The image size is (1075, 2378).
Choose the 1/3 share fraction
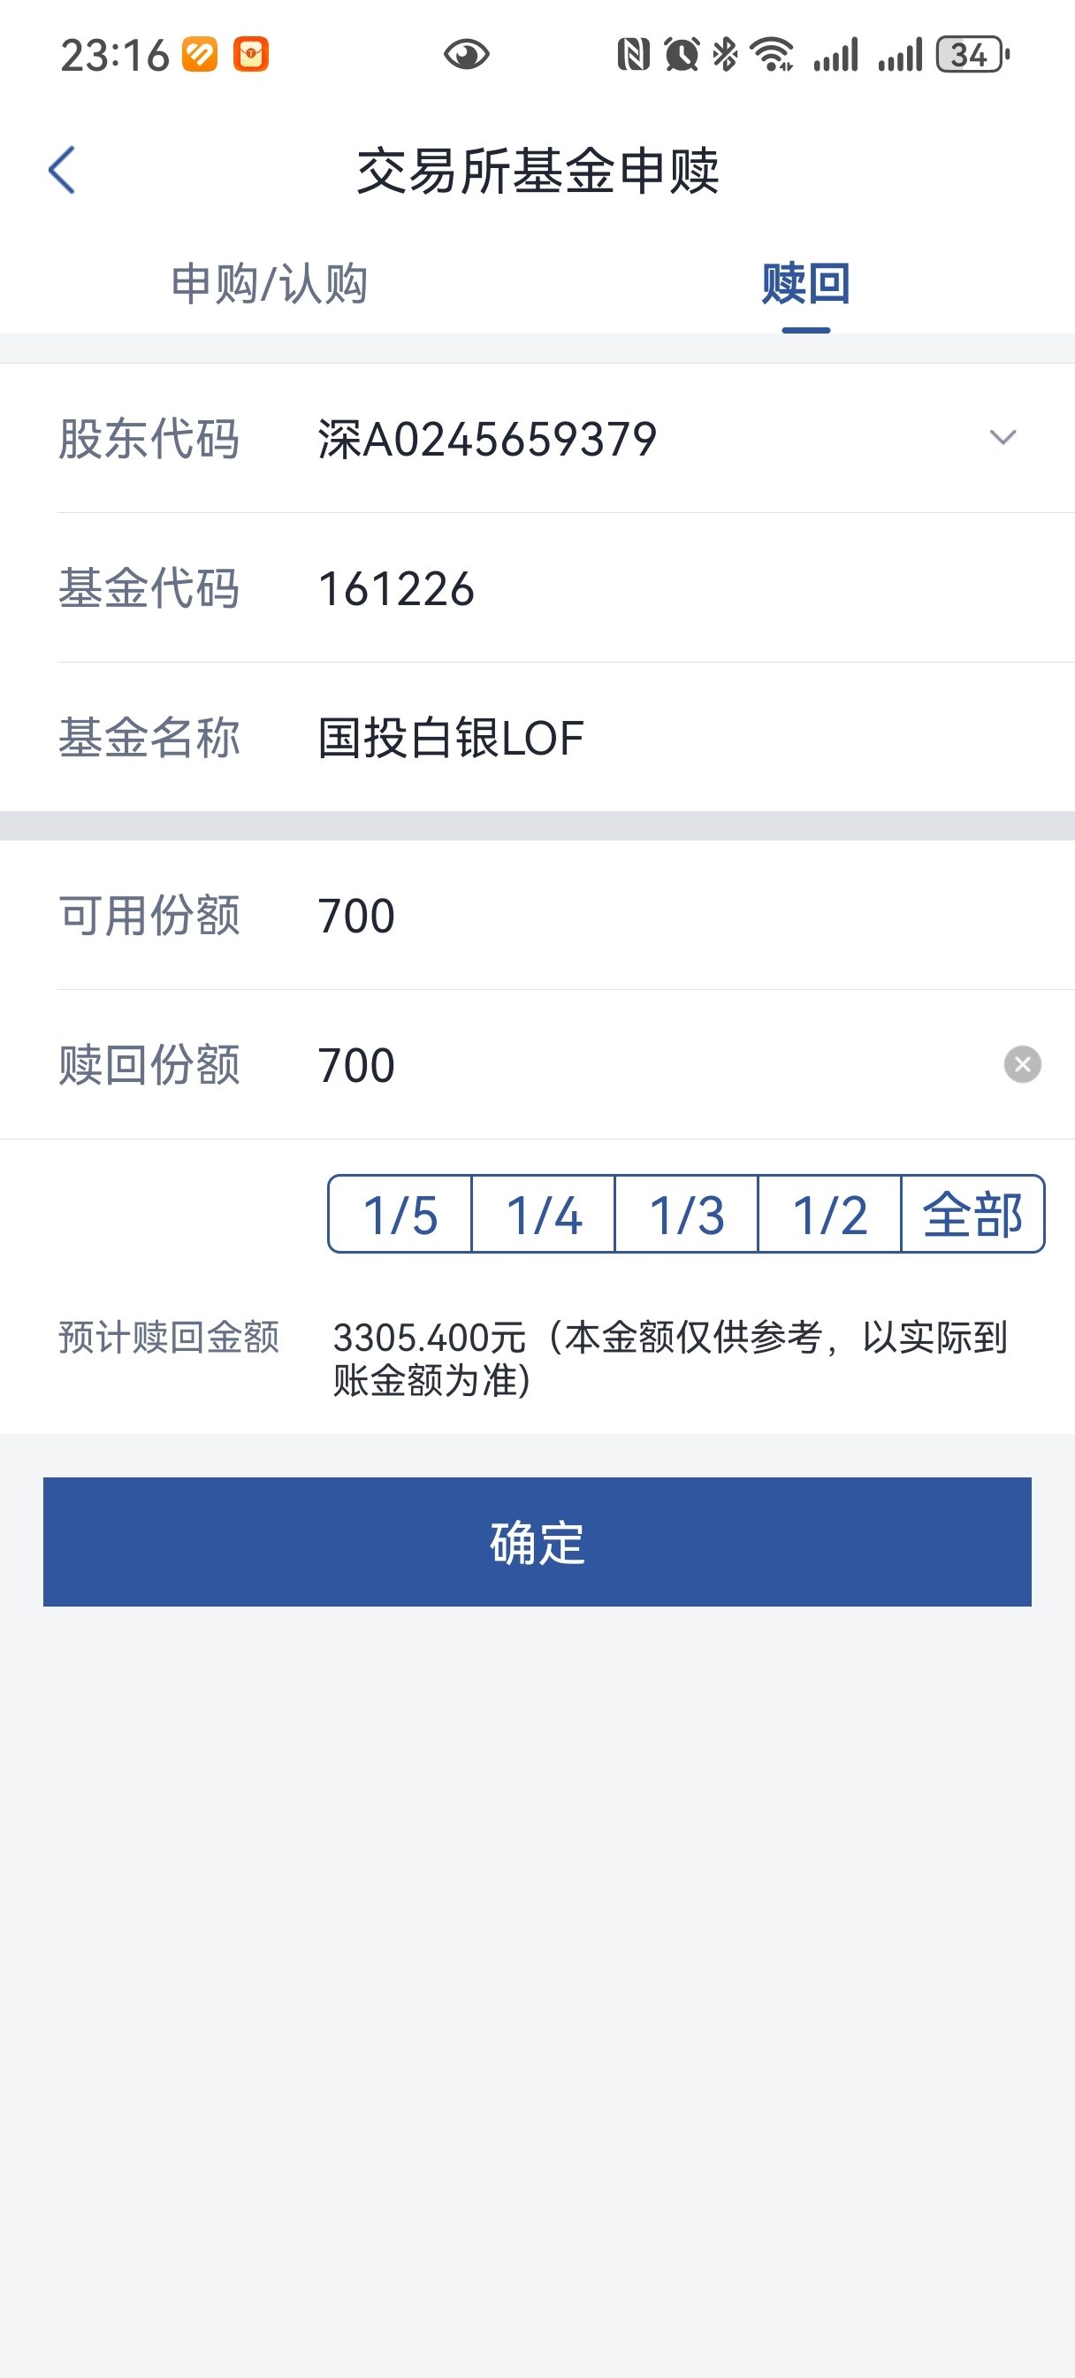click(x=687, y=1215)
